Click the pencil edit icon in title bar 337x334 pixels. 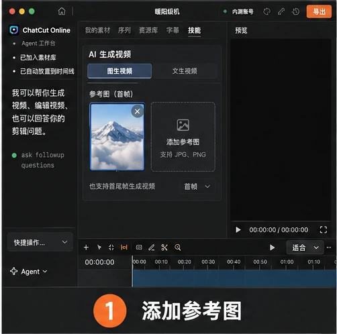tap(281, 11)
